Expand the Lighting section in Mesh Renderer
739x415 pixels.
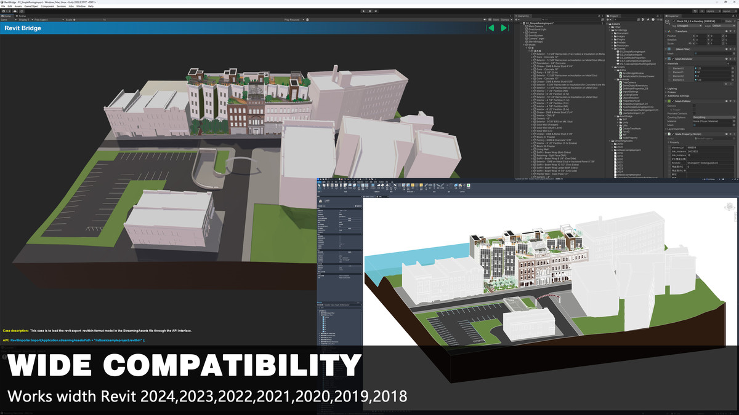(x=672, y=89)
